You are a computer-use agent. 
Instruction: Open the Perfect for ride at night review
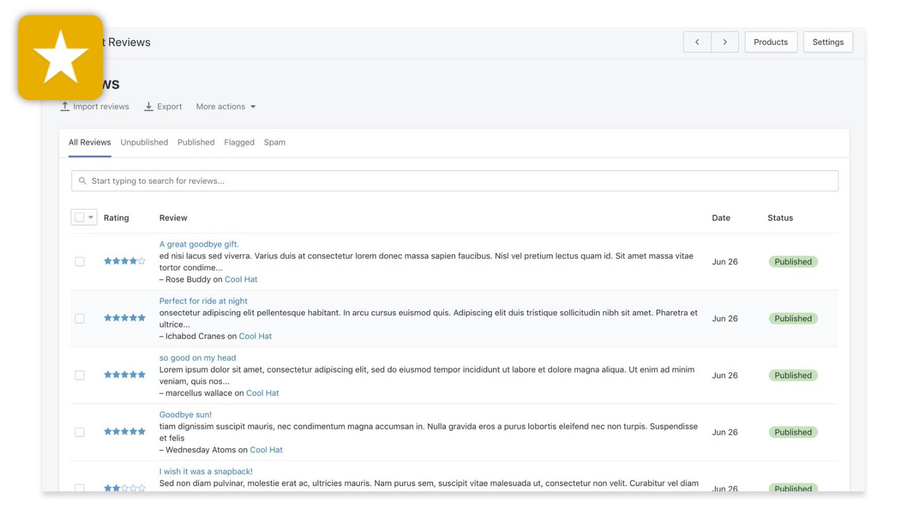click(203, 301)
